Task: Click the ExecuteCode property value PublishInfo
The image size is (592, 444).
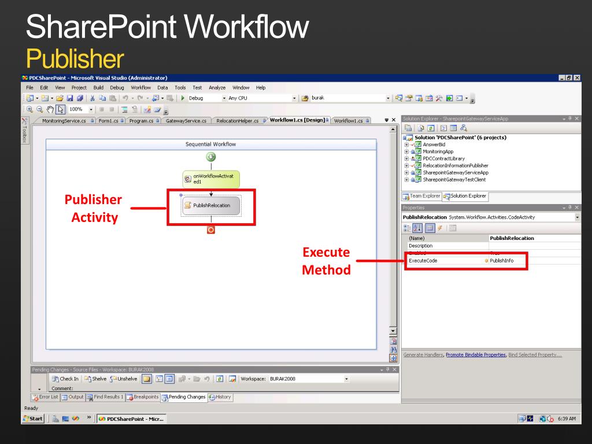Action: (501, 261)
